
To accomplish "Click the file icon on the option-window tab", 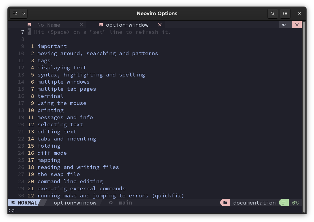I will [101, 25].
